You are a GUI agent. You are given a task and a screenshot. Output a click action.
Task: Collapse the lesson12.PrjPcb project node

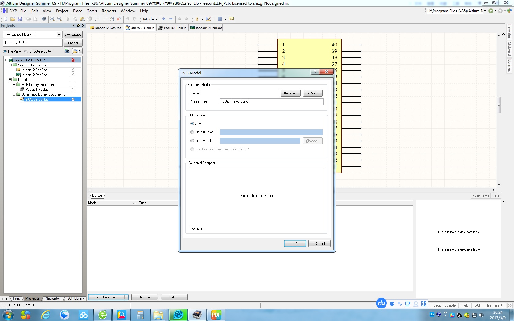tap(6, 60)
